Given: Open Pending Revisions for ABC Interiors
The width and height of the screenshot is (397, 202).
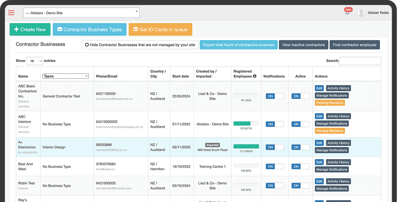Looking at the screenshot, I should click(330, 131).
